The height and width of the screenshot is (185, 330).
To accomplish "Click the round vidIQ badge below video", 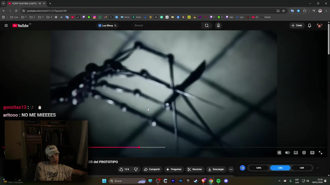I will (242, 168).
